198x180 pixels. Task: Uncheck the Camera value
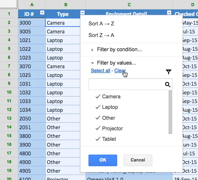108,97
